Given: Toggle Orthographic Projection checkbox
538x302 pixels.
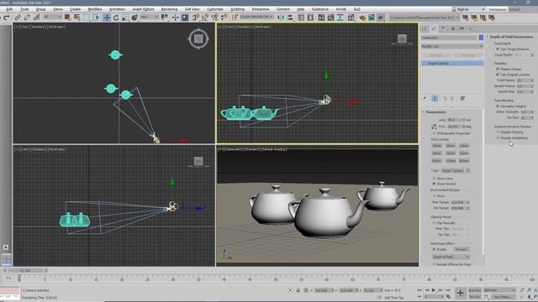Looking at the screenshot, I should (434, 133).
